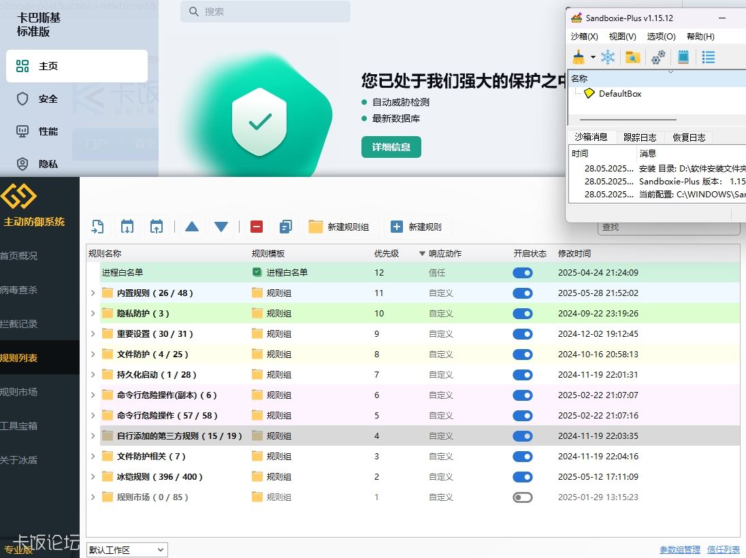Click the copy rule icon in toolbar
The height and width of the screenshot is (558, 746).
(x=286, y=227)
